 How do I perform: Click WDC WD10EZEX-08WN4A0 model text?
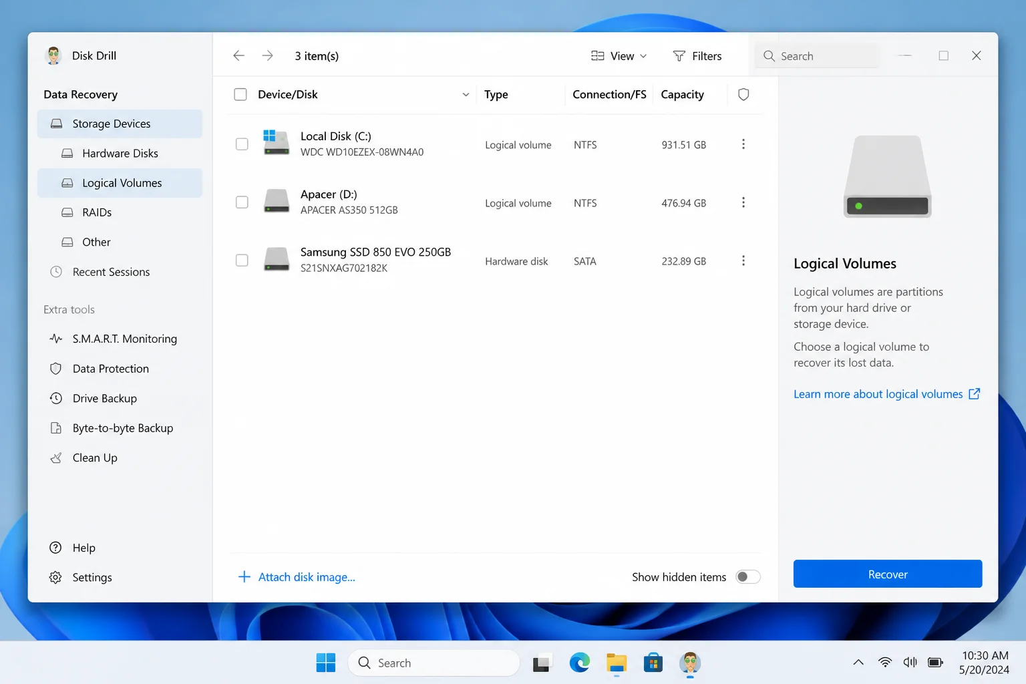tap(362, 152)
